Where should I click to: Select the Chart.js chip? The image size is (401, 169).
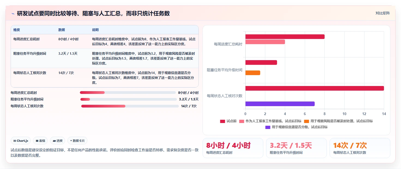21,141
